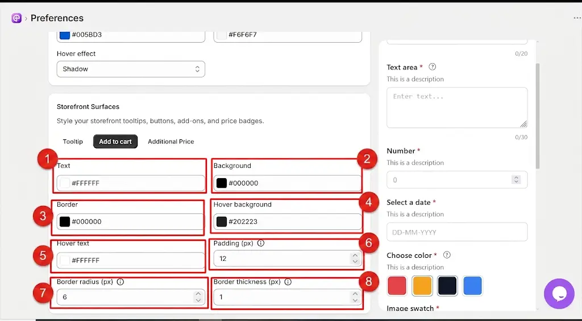
Task: Open the three-dot more options menu
Action: [577, 18]
